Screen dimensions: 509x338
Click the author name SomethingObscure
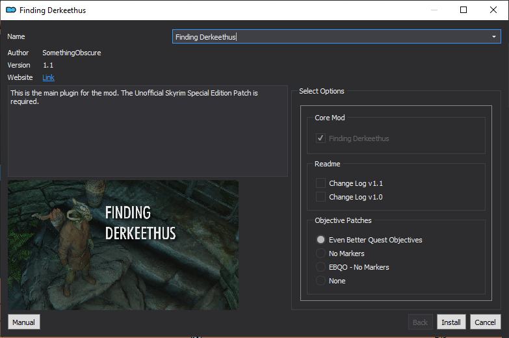coord(72,53)
